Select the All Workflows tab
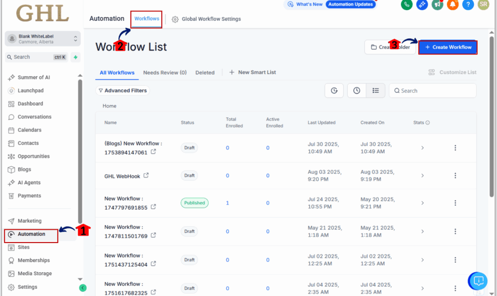 [x=117, y=73]
